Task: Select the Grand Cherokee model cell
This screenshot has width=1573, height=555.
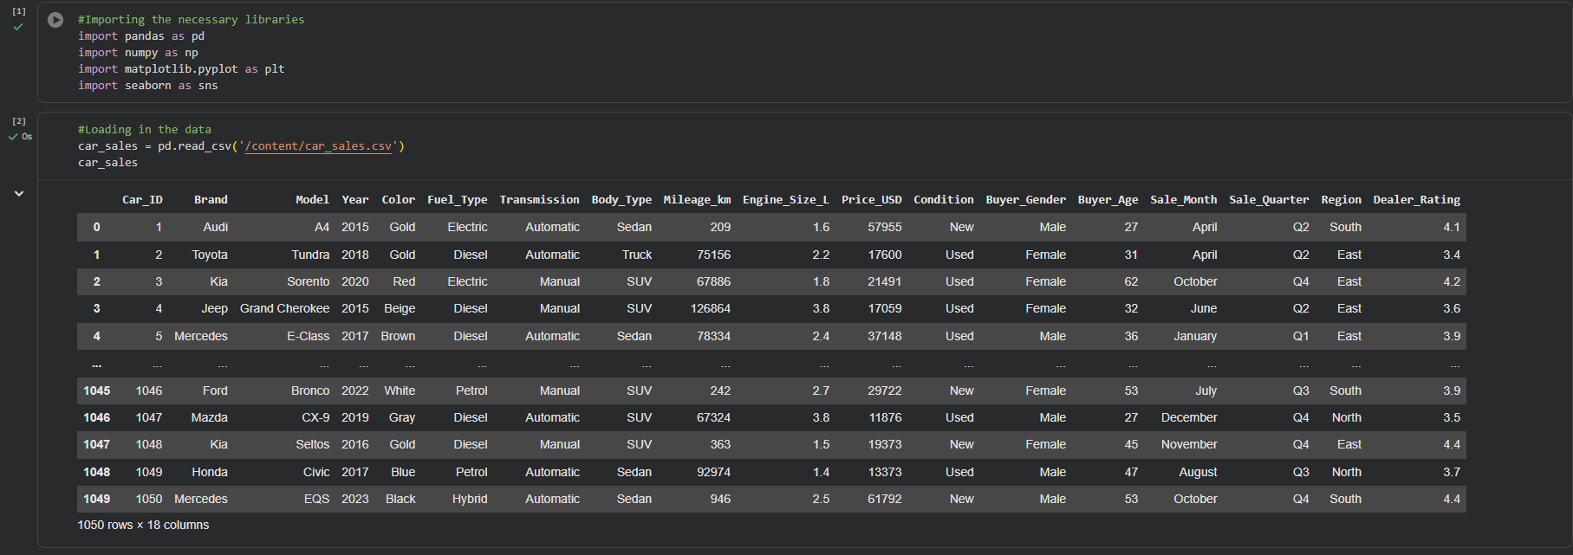Action: pyautogui.click(x=284, y=308)
